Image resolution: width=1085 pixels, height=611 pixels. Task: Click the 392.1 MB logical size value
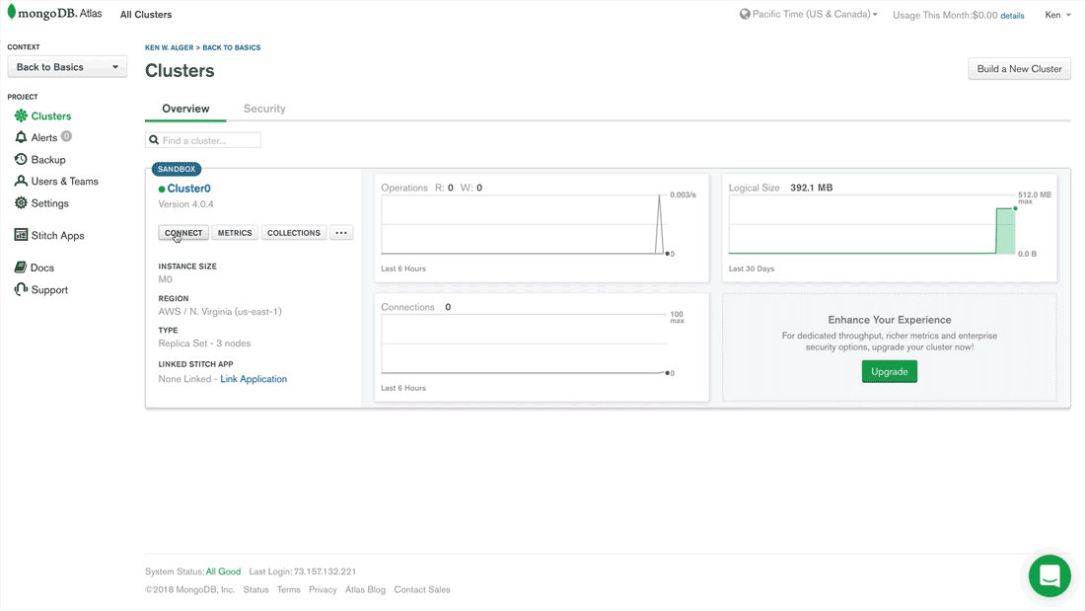[x=812, y=188]
